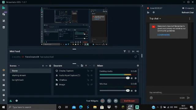Open the Layout Editor sidebar icon
Image resolution: width=196 pixels, height=110 pixels.
tap(4, 14)
